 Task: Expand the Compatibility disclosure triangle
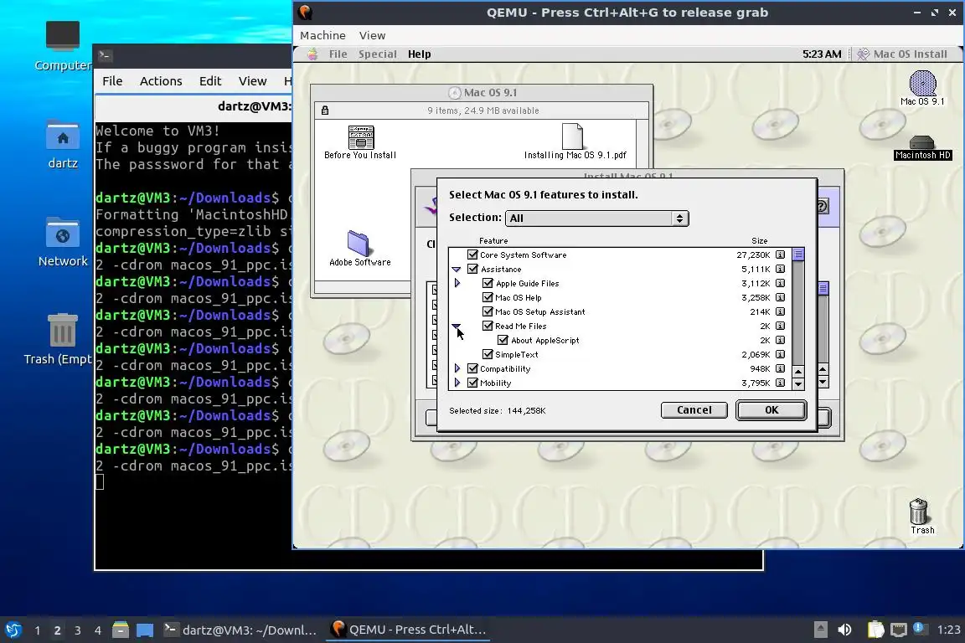[457, 368]
